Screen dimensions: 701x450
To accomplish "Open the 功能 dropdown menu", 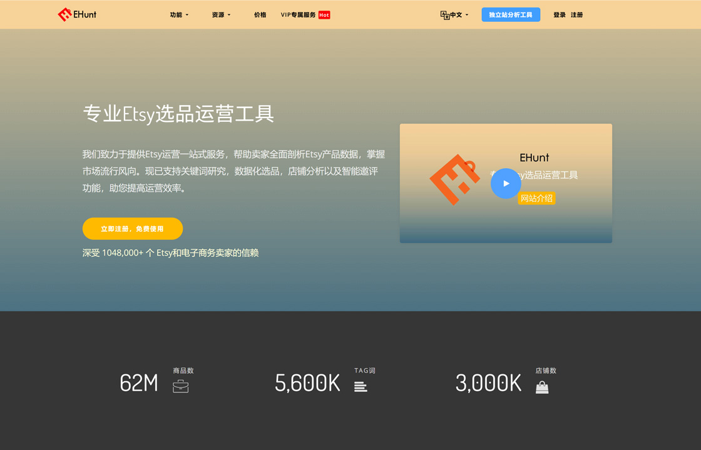I will pos(179,15).
